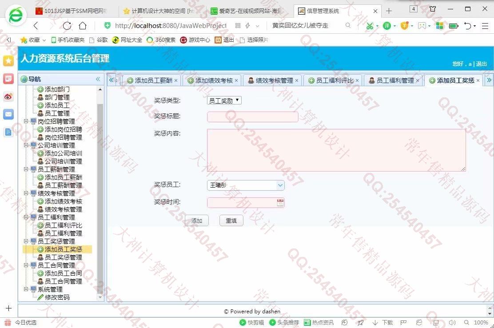Open 部门管理 in the tree
The width and height of the screenshot is (494, 328).
[x=57, y=97]
